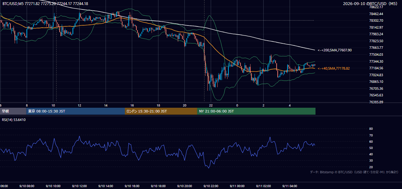Screen dimensions: 402x189
Task: Click price axis label 76705.36
Action: tap(376, 89)
